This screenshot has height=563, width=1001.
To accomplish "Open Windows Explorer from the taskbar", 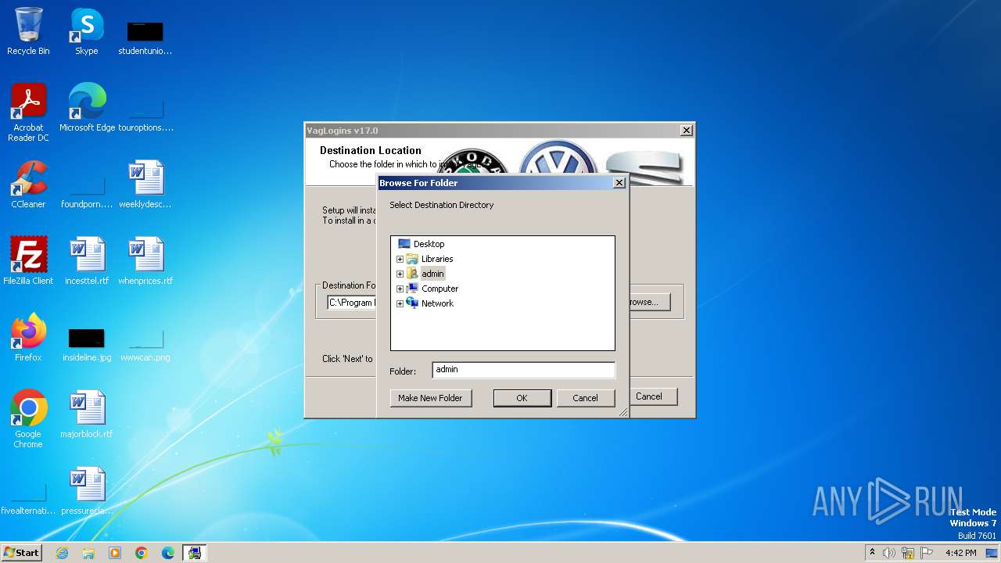I will (x=88, y=553).
